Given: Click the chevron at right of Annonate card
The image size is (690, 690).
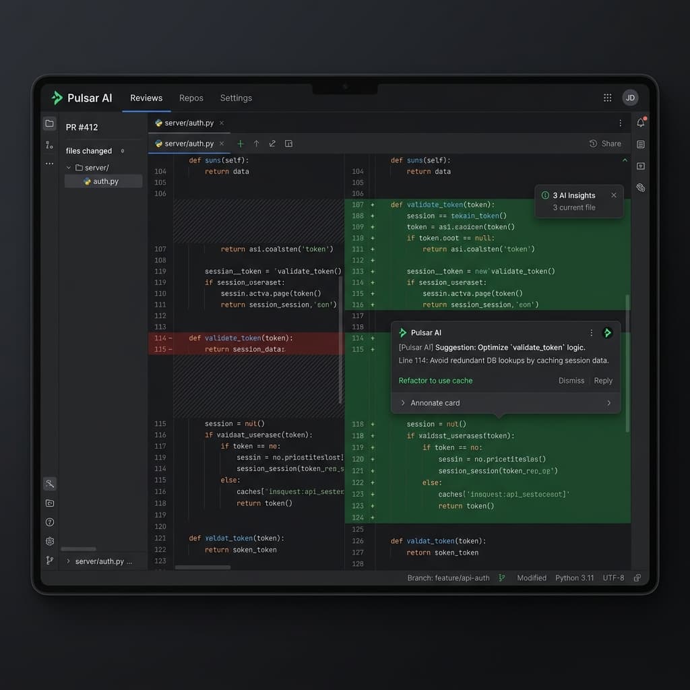Looking at the screenshot, I should point(608,403).
